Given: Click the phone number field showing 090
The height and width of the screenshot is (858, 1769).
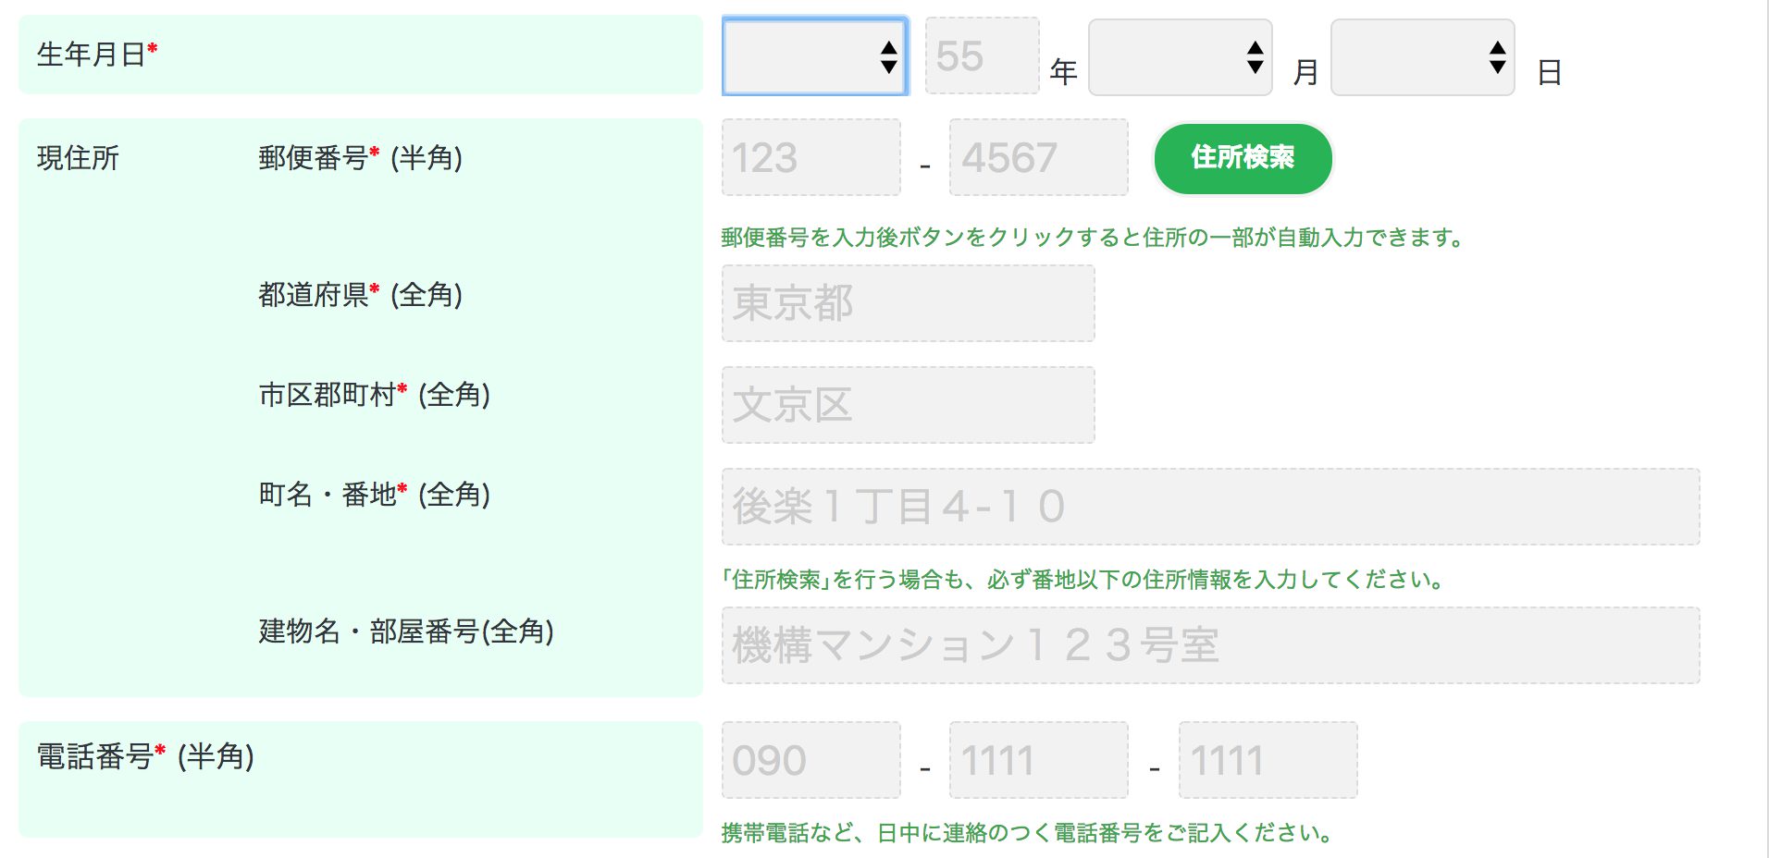Looking at the screenshot, I should click(x=810, y=760).
